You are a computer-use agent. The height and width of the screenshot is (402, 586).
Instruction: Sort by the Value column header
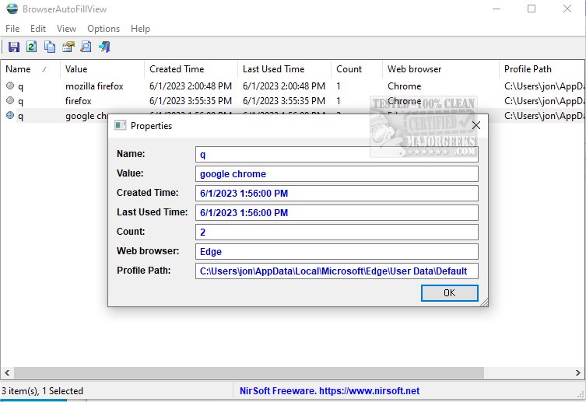[102, 69]
